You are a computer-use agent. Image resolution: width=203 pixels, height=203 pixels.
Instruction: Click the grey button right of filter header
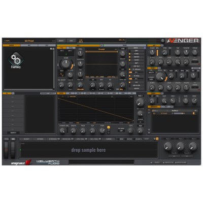(x=196, y=68)
